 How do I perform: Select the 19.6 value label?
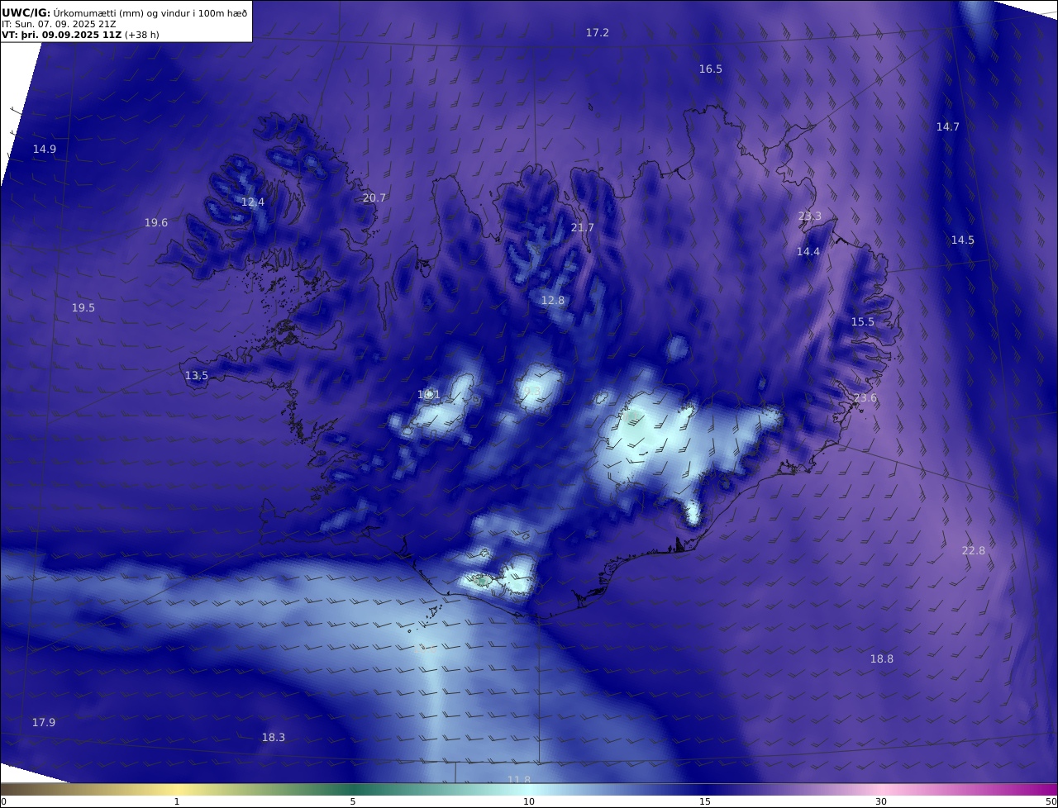(156, 222)
